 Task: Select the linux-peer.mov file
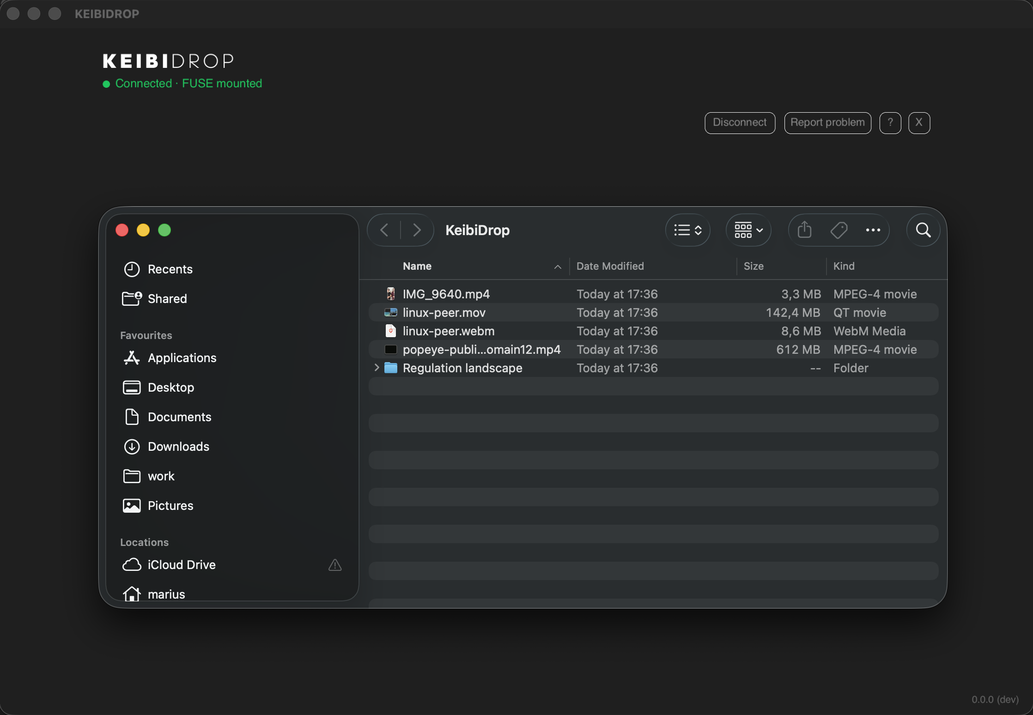tap(444, 313)
